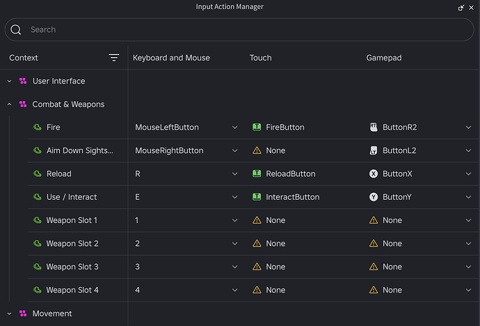The height and width of the screenshot is (326, 480).
Task: Click the ButtonR2 gamepad trigger icon
Action: pyautogui.click(x=374, y=127)
